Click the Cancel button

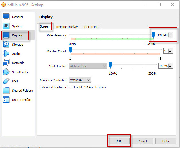pos(142,141)
